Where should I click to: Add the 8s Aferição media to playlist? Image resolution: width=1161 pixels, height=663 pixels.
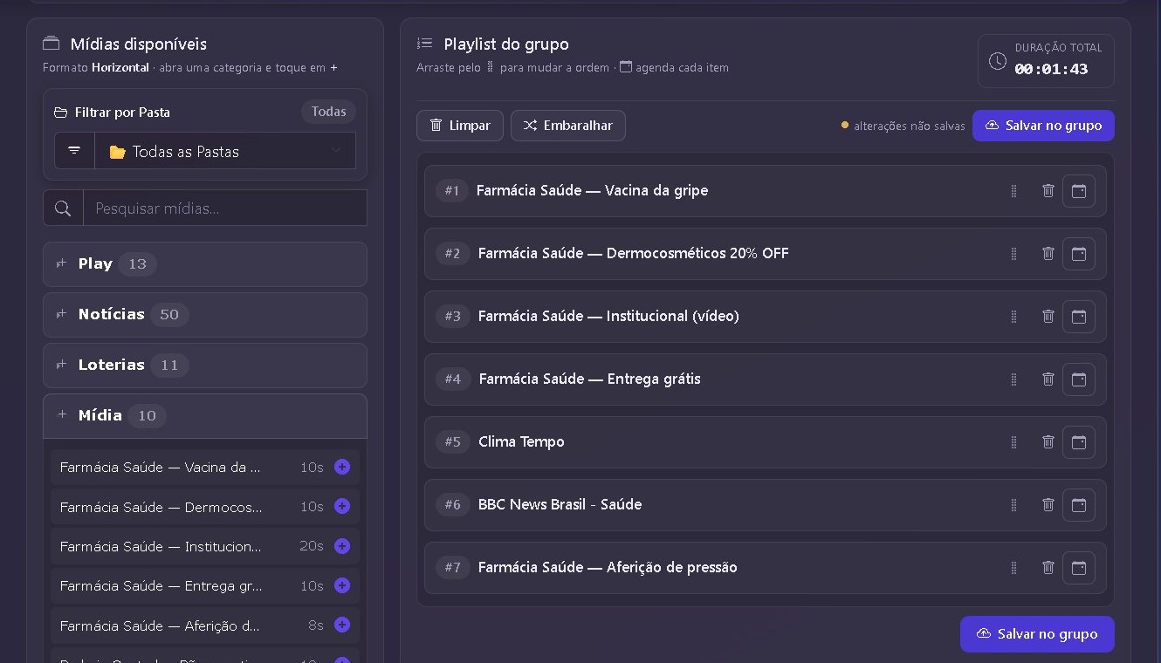pos(342,625)
